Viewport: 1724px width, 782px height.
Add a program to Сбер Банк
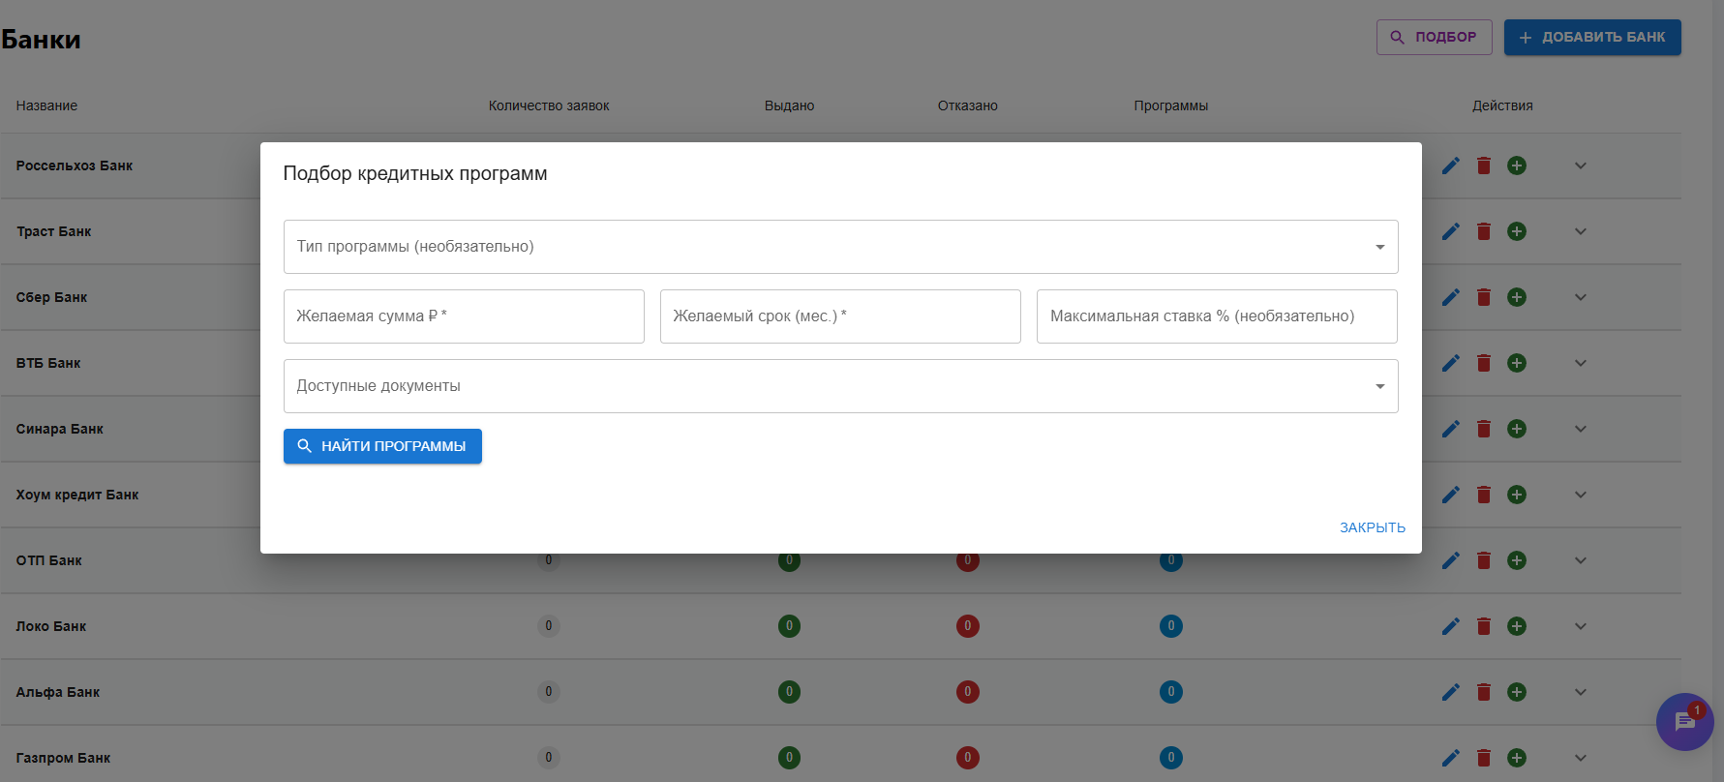point(1517,297)
